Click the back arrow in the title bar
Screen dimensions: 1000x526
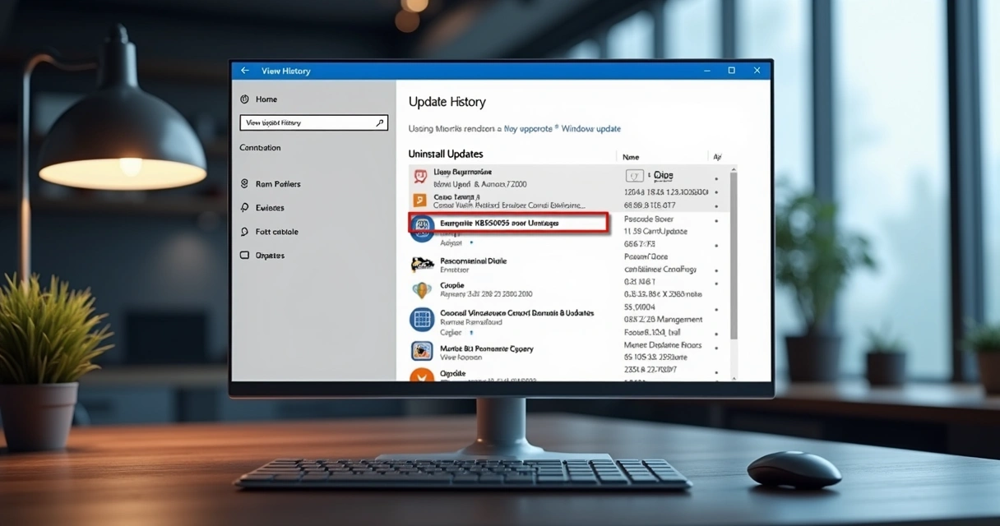245,71
